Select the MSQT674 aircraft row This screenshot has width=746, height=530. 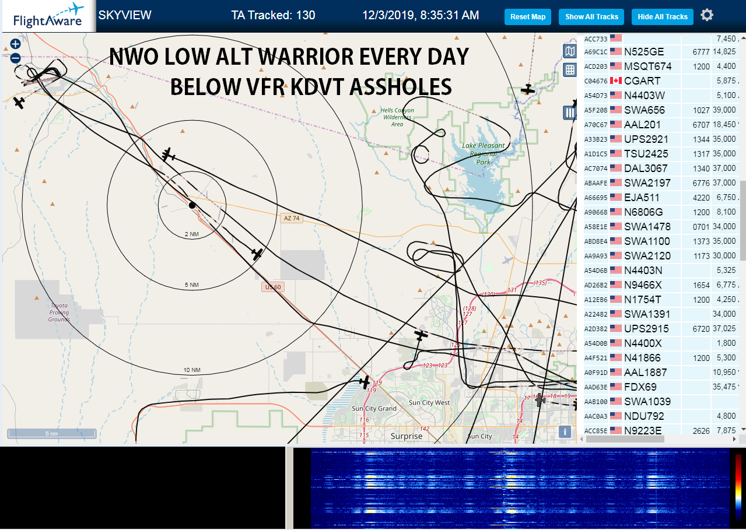click(661, 66)
